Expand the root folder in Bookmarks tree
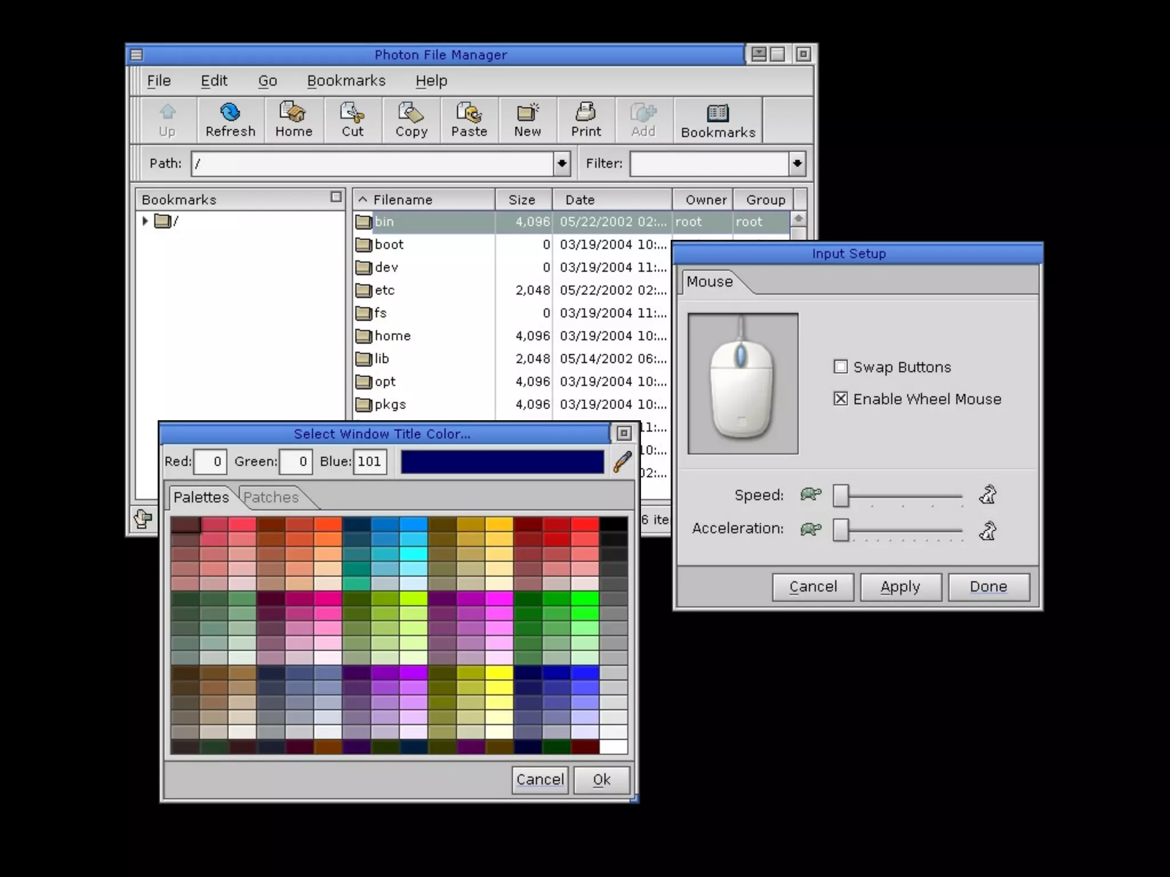This screenshot has height=877, width=1170. coord(145,220)
